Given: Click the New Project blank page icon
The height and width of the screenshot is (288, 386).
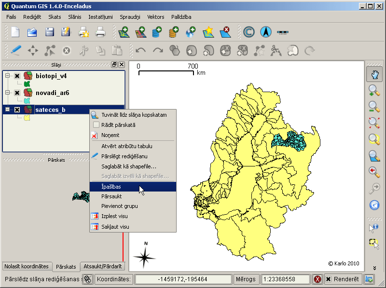Looking at the screenshot, I should [15, 32].
